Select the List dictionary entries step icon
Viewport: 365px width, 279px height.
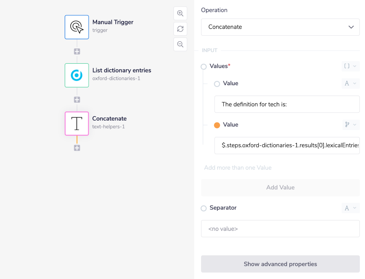click(x=77, y=75)
